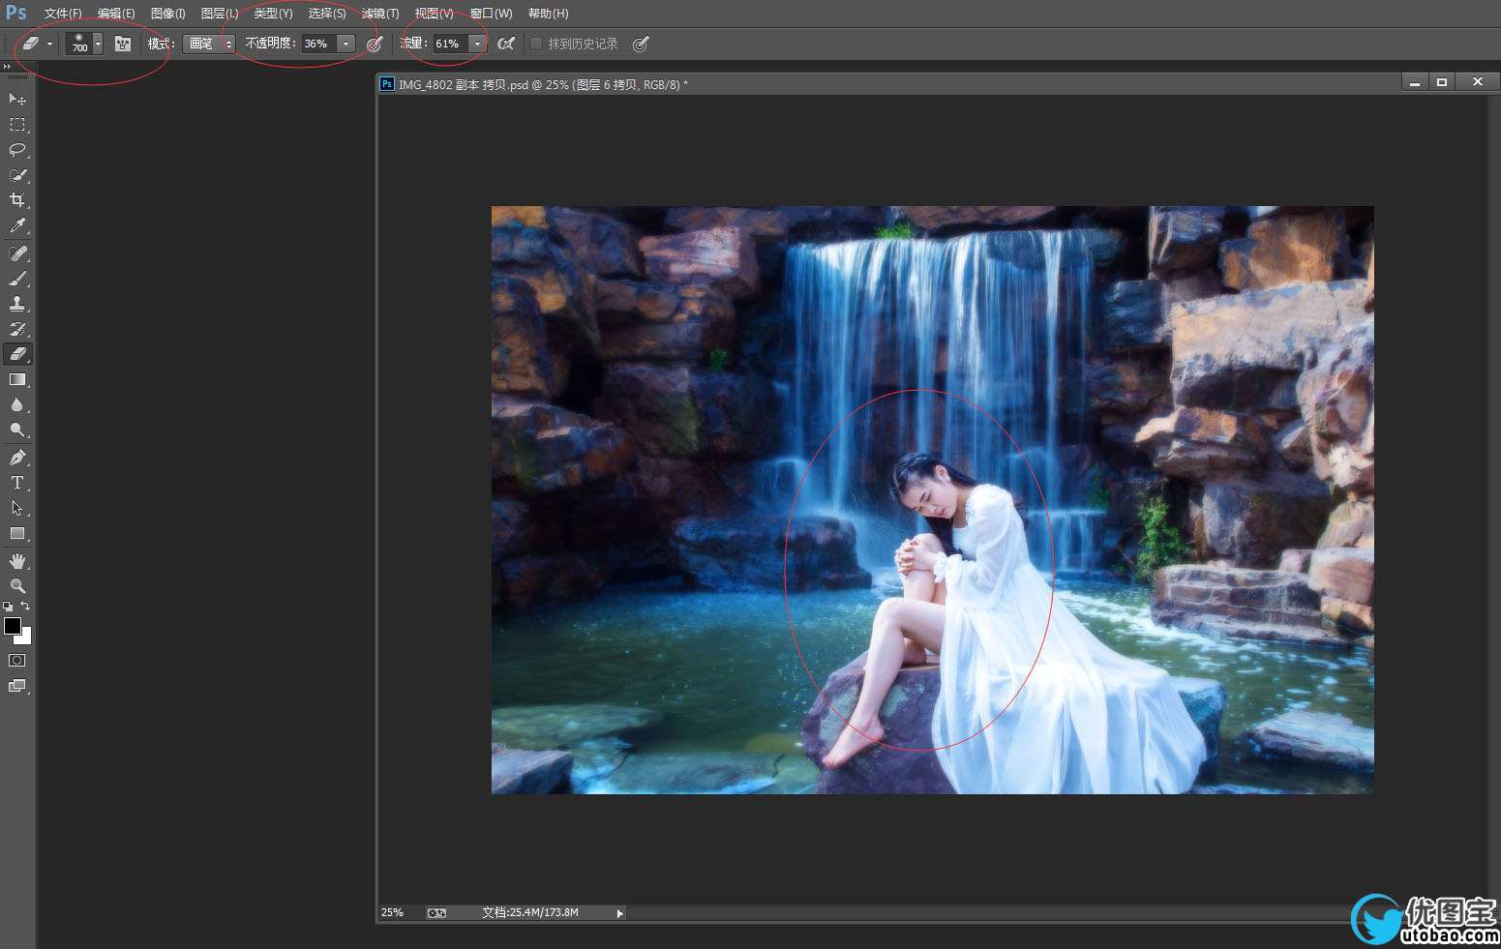The height and width of the screenshot is (949, 1501).
Task: Select the Clone Stamp tool
Action: tap(17, 304)
